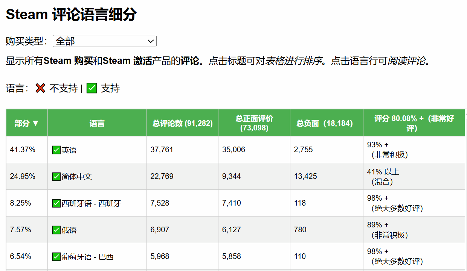This screenshot has height=271, width=467.
Task: Click the green check icon beside 英语
Action: (56, 150)
